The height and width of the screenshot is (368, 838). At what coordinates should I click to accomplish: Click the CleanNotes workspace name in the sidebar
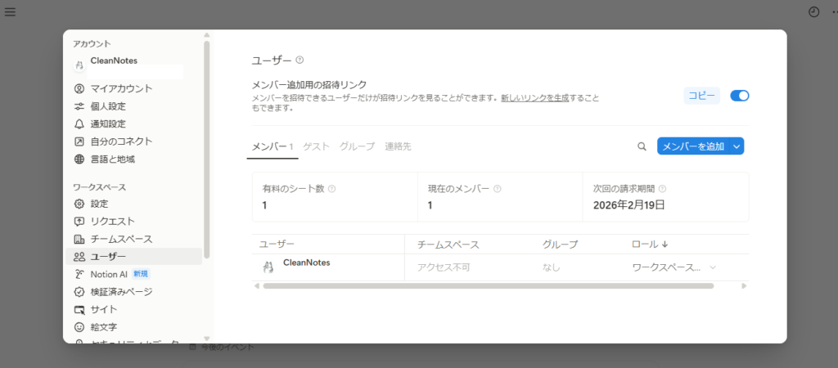click(114, 61)
